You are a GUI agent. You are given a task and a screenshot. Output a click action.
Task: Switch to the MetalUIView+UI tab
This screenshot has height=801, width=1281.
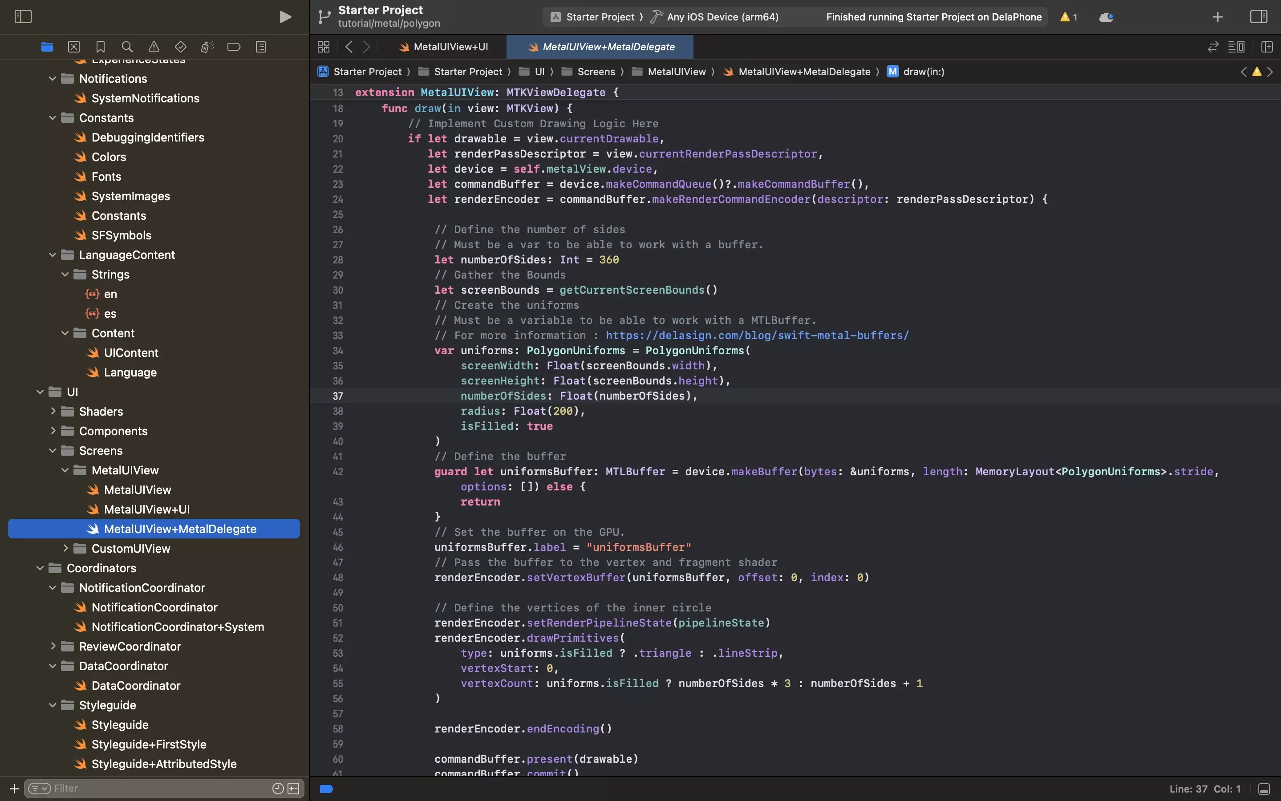(x=443, y=47)
